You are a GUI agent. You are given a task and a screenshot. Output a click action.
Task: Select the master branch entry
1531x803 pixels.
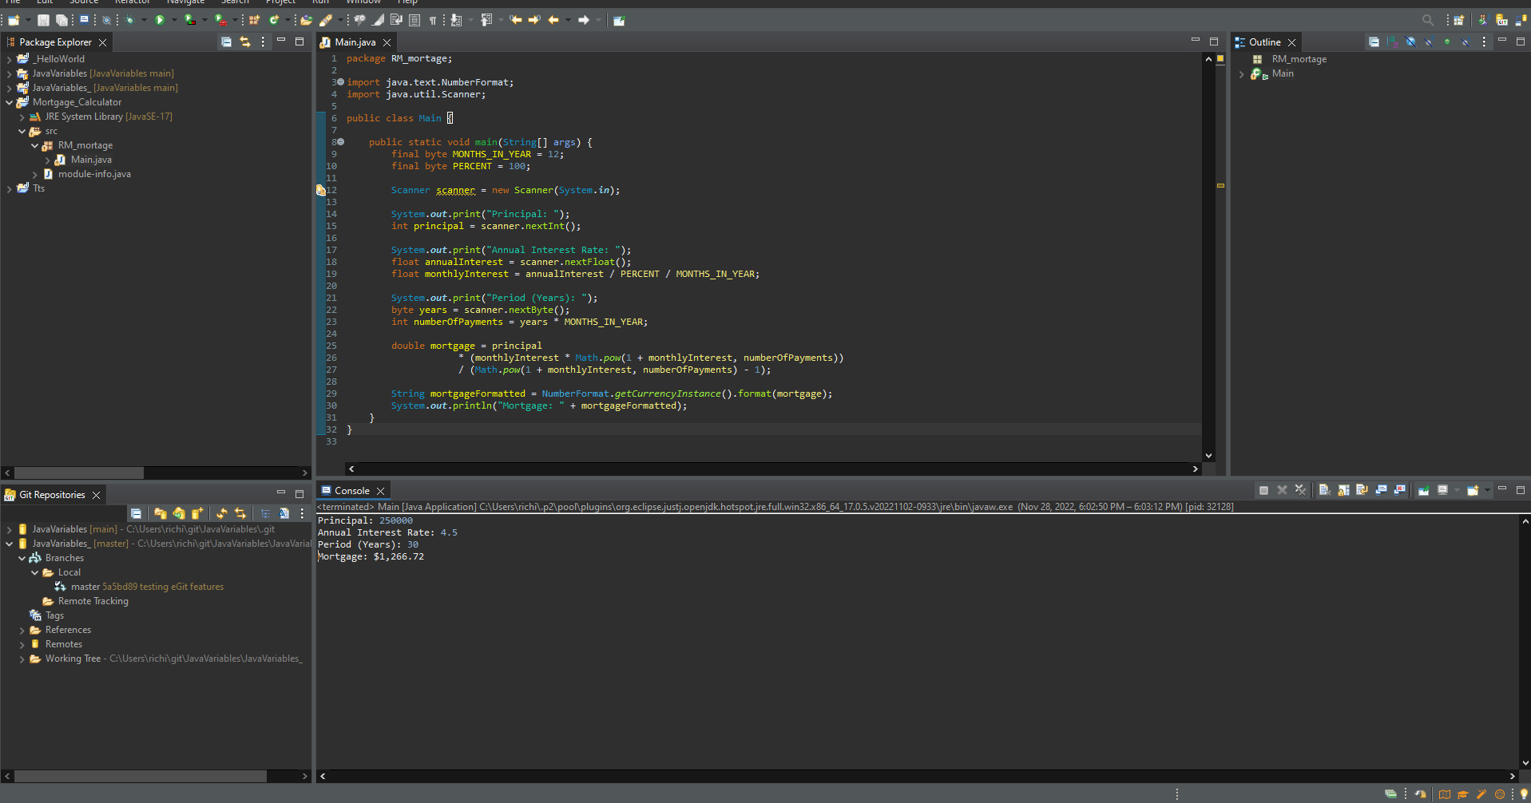click(85, 587)
